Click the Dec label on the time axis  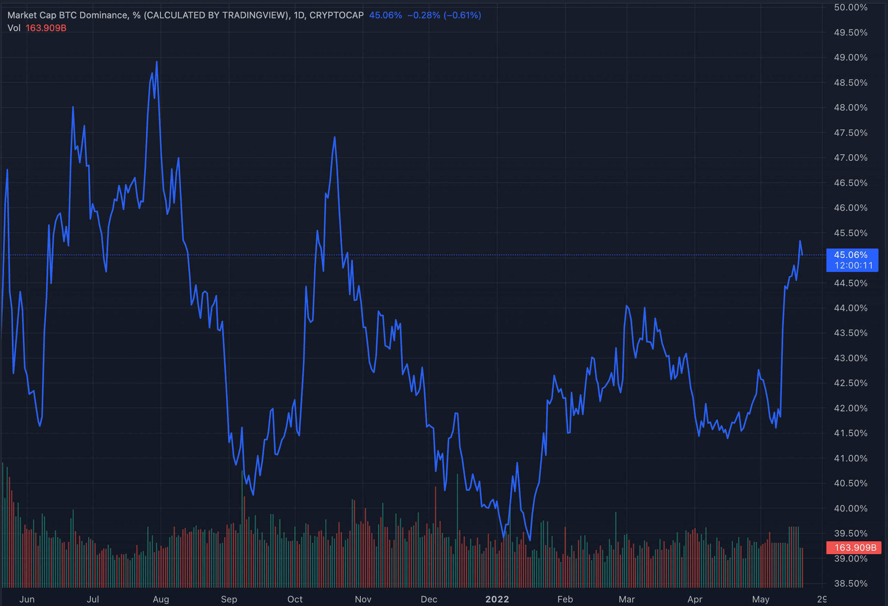tap(429, 599)
